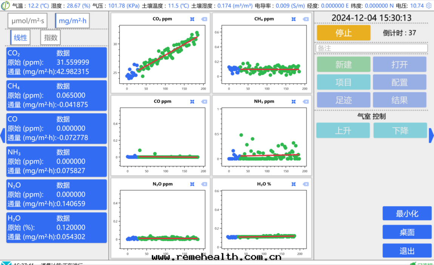The width and height of the screenshot is (434, 265).
Task: Click the green leaf logo icon
Action: pos(5,6)
